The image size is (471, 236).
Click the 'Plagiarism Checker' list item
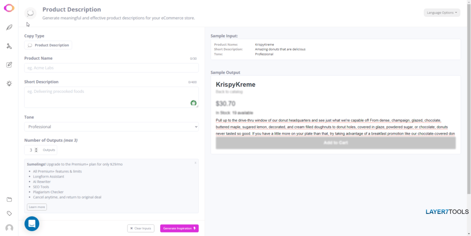(48, 192)
